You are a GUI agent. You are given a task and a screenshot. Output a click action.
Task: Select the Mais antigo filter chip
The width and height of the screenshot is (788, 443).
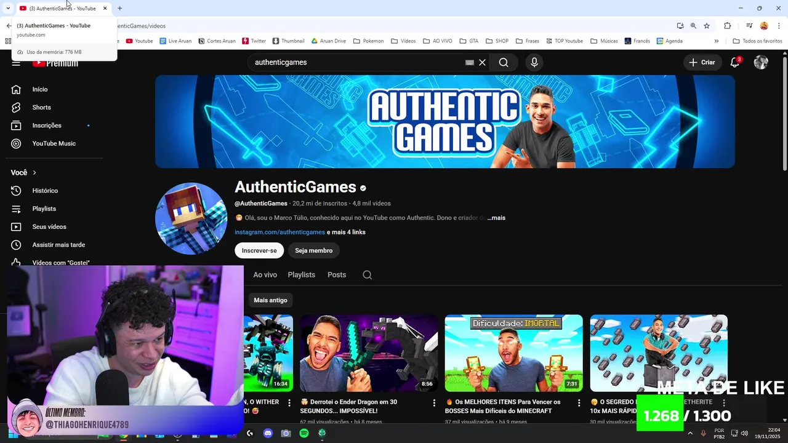(x=270, y=300)
